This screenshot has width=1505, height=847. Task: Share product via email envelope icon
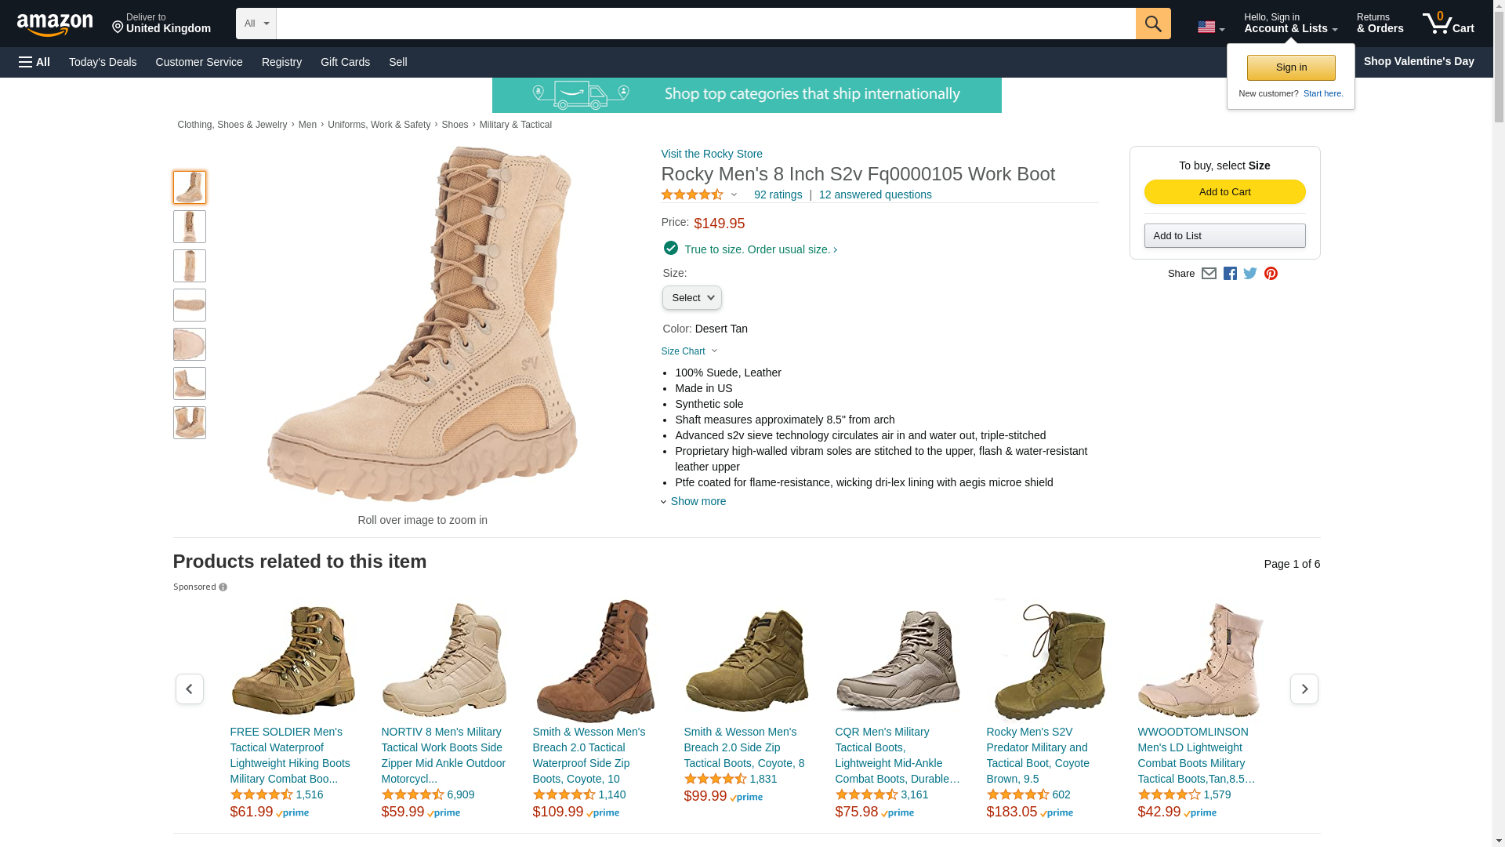pos(1209,274)
